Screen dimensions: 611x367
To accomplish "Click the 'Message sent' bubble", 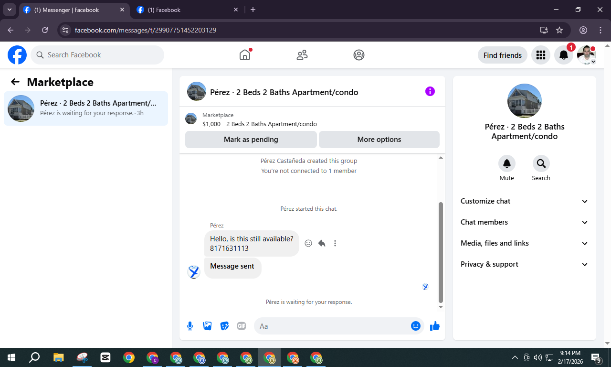I will point(232,268).
